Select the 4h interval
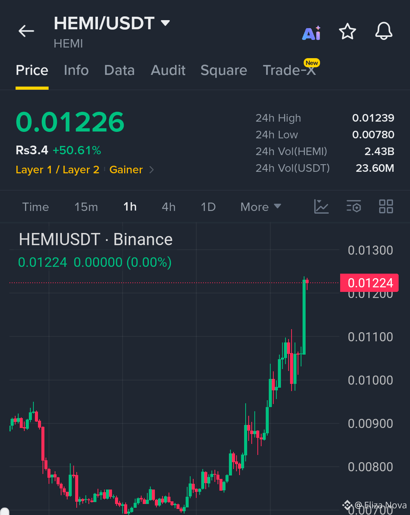This screenshot has width=410, height=515. [x=169, y=207]
